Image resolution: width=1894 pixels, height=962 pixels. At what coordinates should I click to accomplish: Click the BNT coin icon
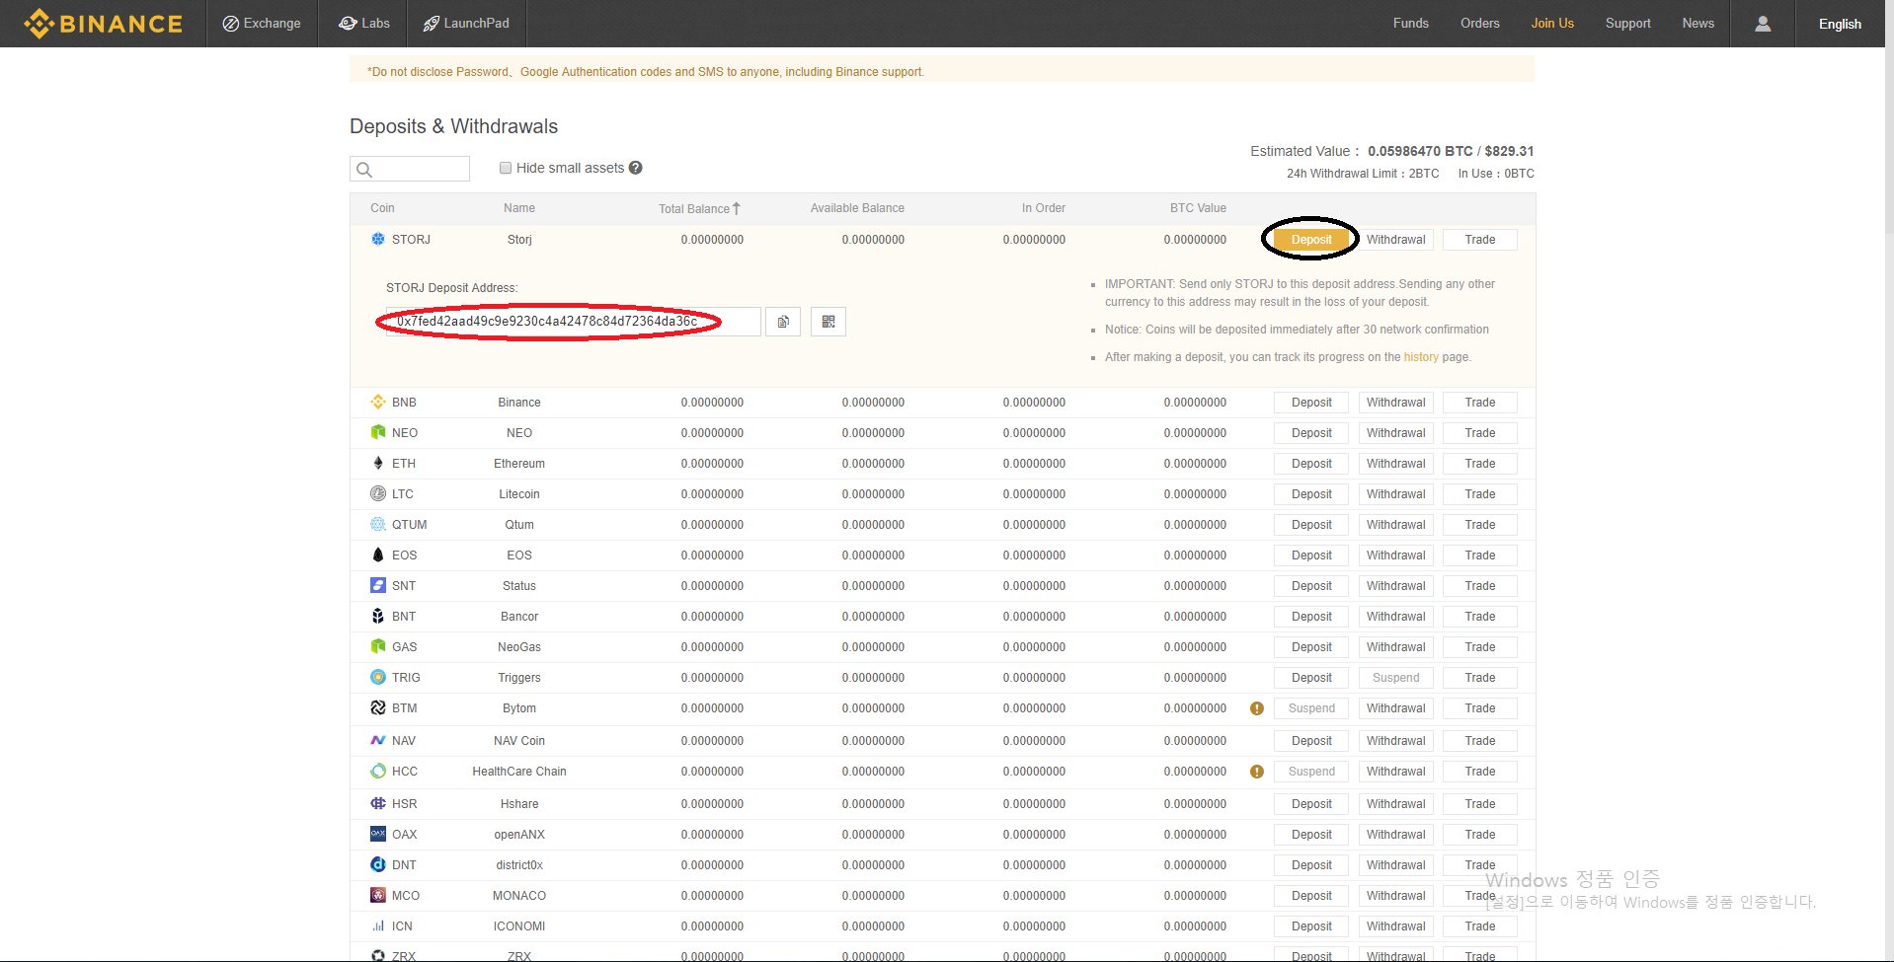coord(378,616)
